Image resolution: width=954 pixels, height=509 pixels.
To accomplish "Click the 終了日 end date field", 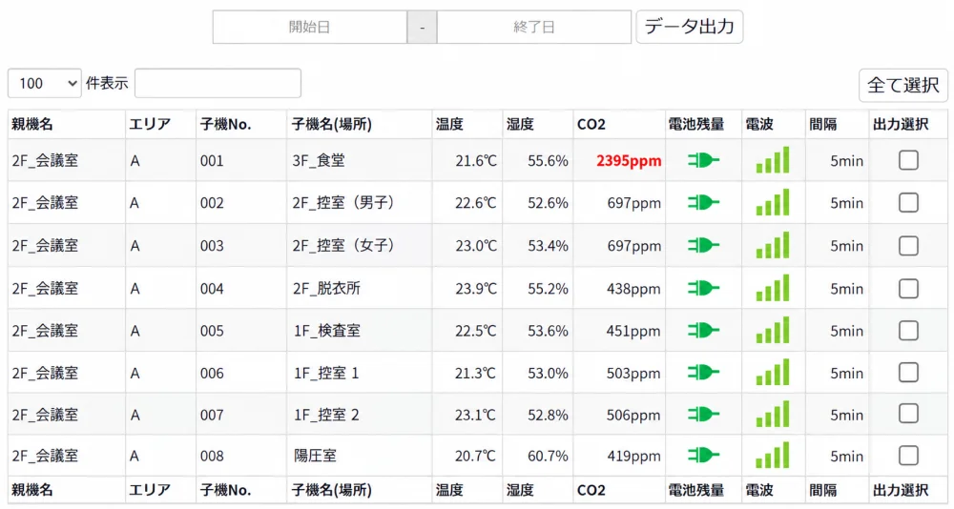I will click(x=533, y=27).
